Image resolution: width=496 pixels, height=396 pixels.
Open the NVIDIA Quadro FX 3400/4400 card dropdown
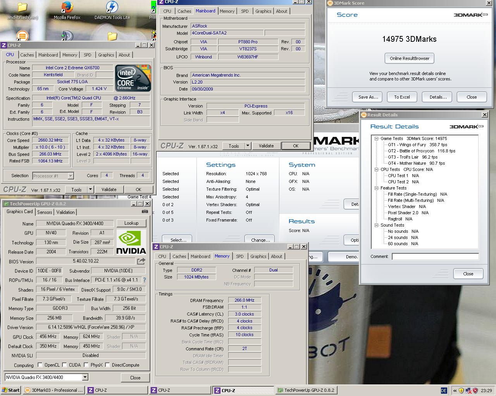click(85, 377)
